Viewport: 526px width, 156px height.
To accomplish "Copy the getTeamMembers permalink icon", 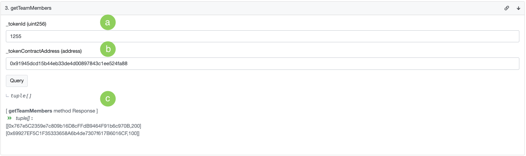I will [x=507, y=8].
